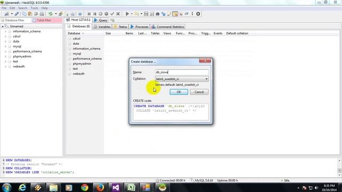The image size is (342, 192).
Task: Click the Insert row toolbar icon
Action: (x=100, y=14)
